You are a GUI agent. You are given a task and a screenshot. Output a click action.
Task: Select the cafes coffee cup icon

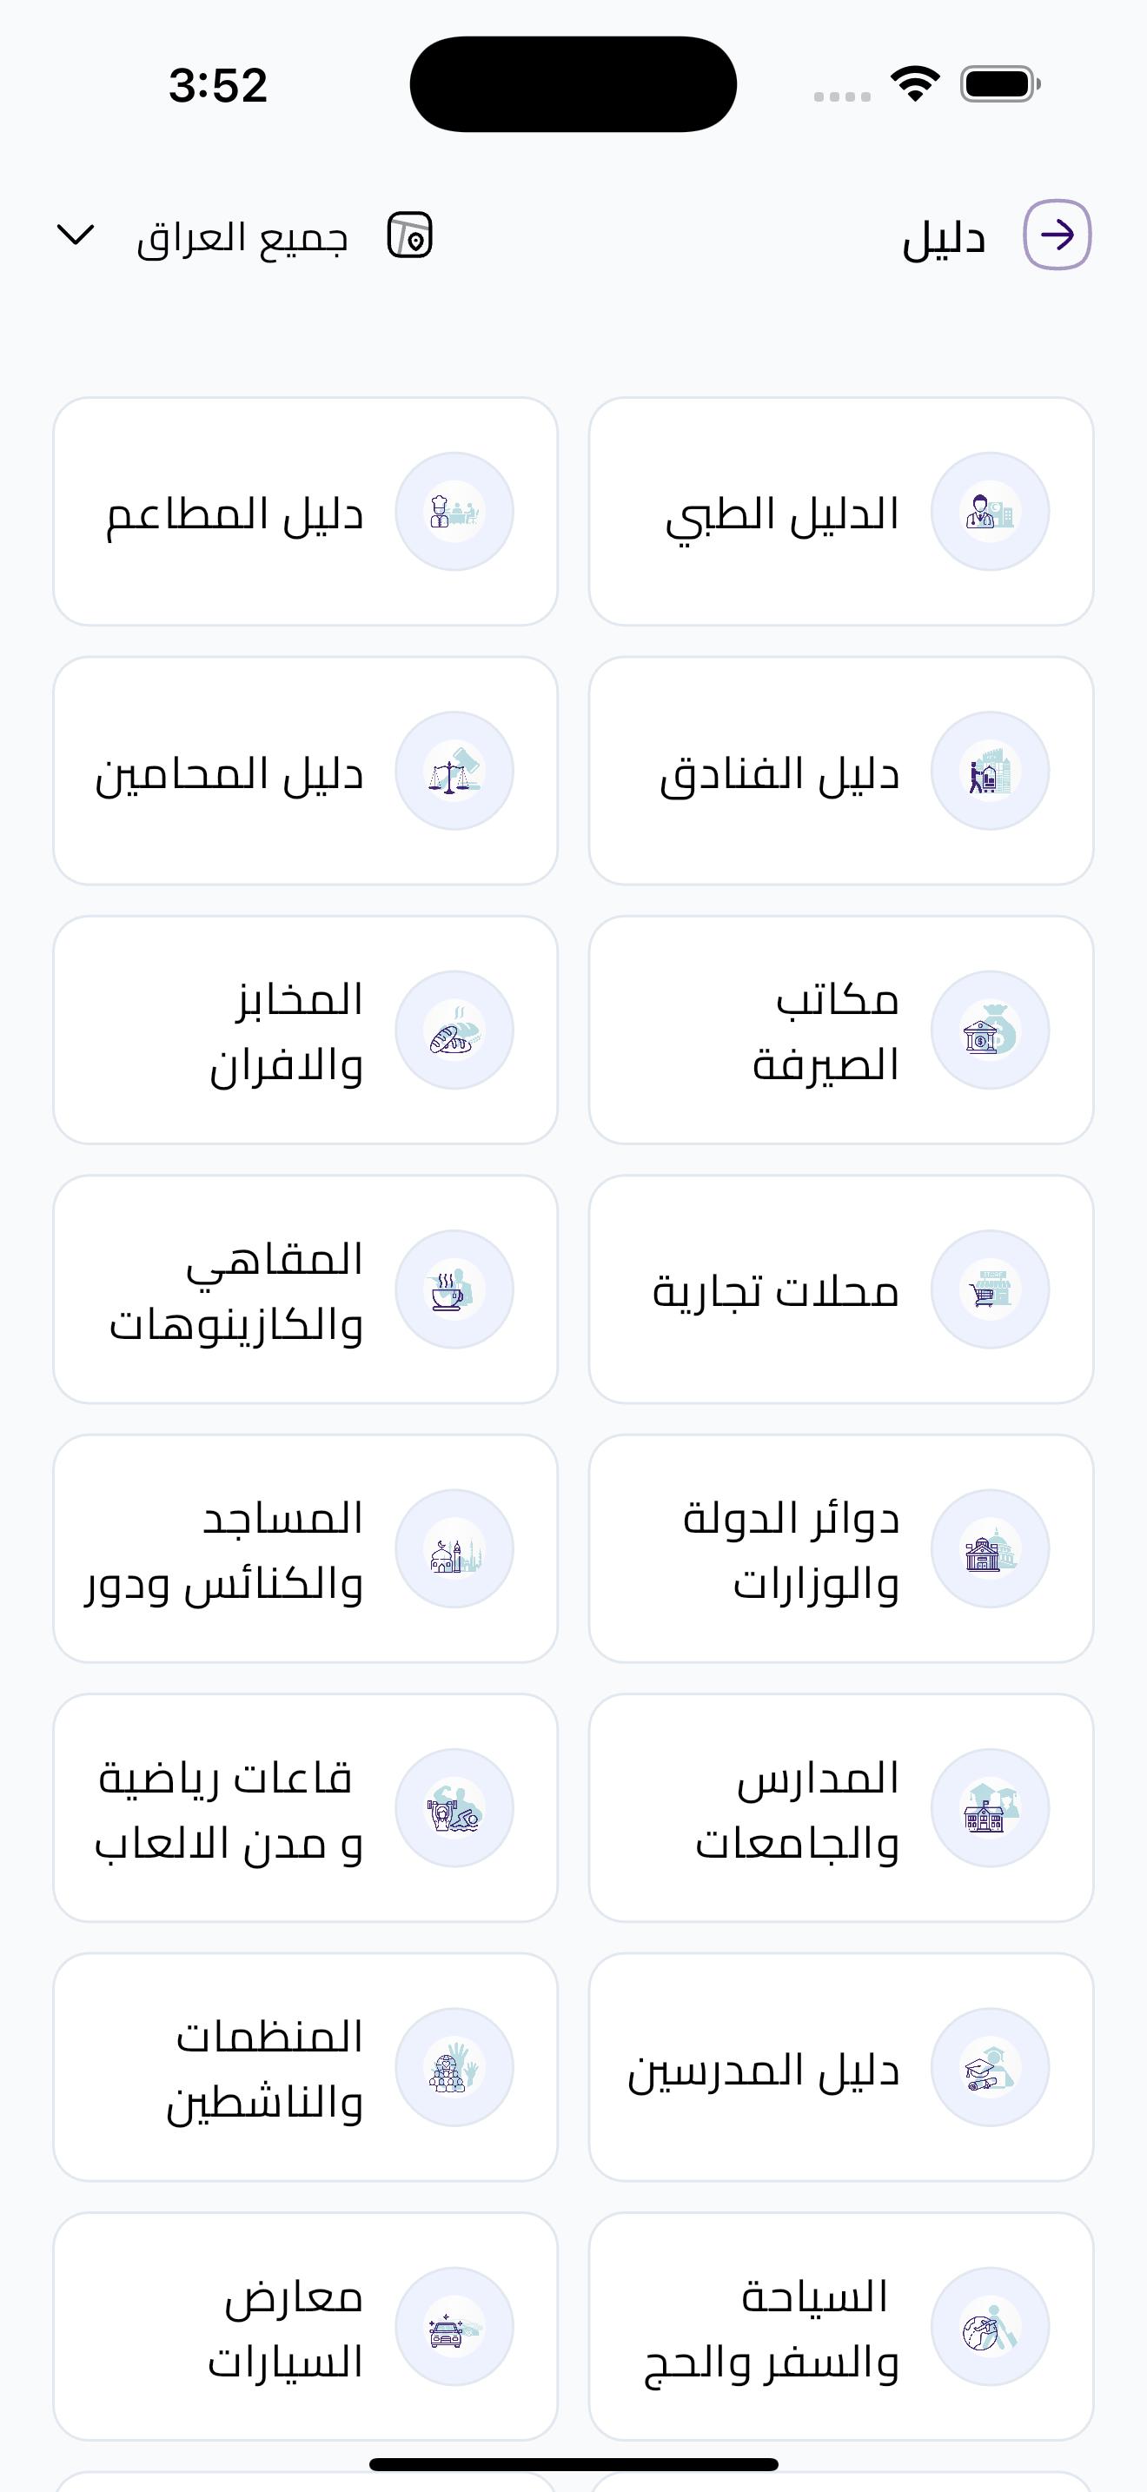tap(454, 1289)
